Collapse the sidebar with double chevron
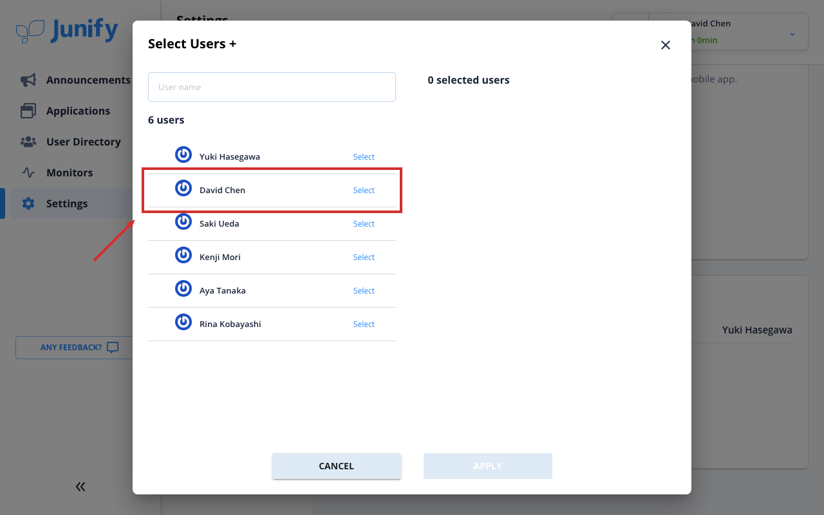 pyautogui.click(x=80, y=487)
